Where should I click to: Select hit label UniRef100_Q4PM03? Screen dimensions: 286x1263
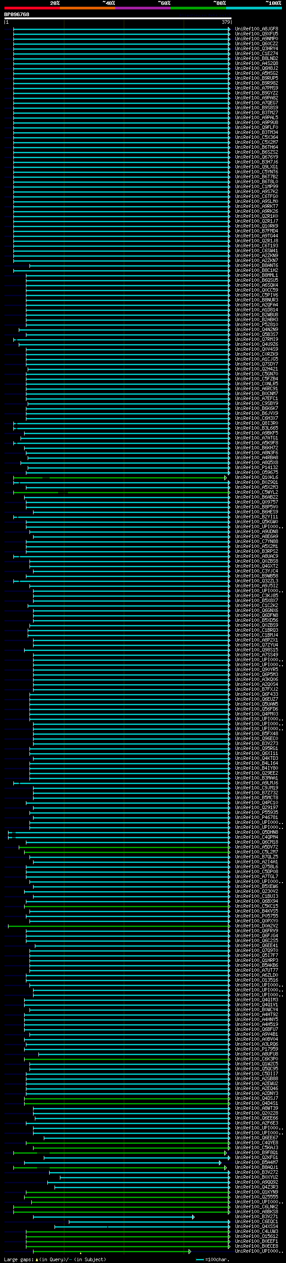tap(257, 714)
